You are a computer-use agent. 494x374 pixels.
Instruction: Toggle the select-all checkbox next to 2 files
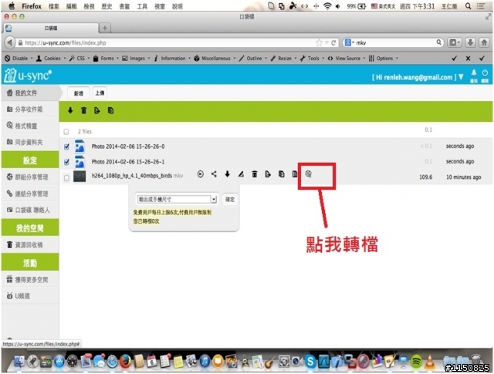pyautogui.click(x=66, y=132)
